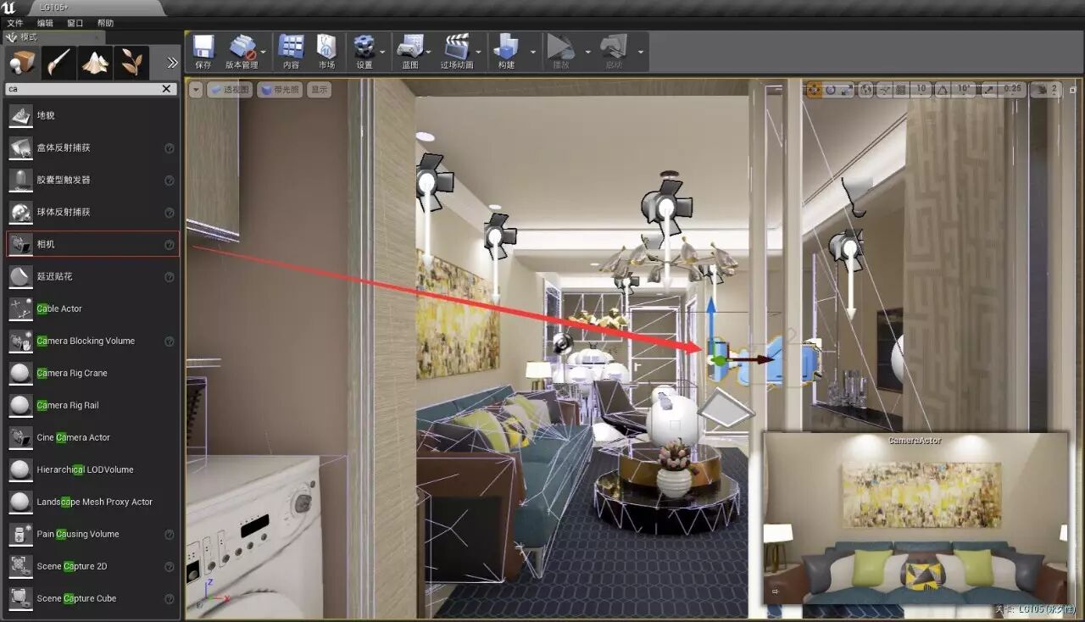Open rotation snap angle 10° dropdown
The image size is (1085, 622).
963,89
